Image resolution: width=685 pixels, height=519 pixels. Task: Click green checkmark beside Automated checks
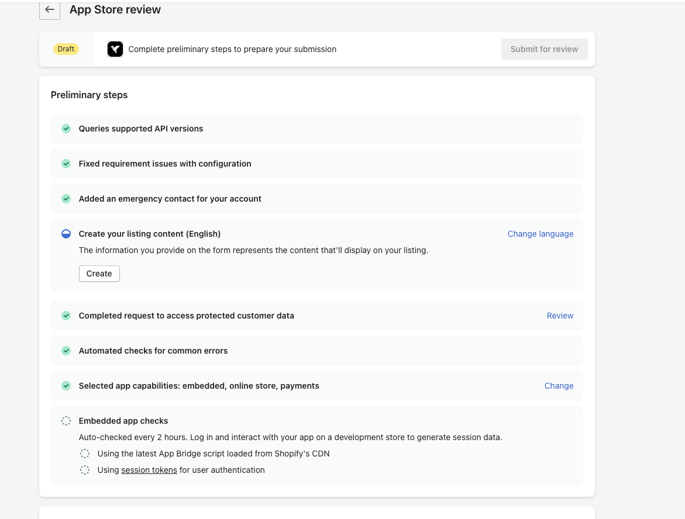coord(66,351)
